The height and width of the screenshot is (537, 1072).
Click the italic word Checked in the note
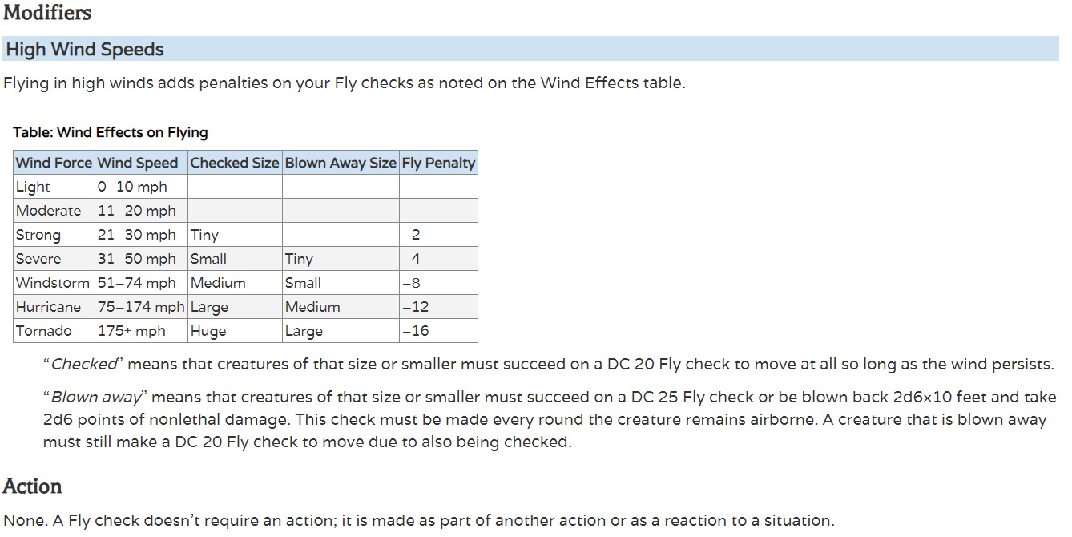[84, 365]
